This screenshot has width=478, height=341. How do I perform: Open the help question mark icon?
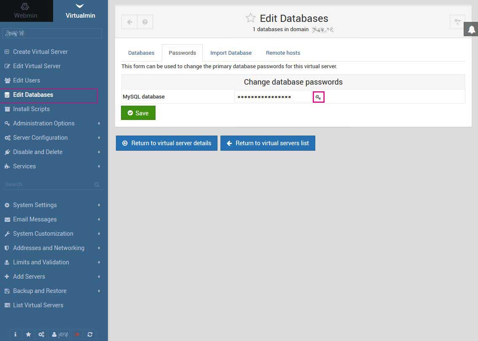(145, 22)
